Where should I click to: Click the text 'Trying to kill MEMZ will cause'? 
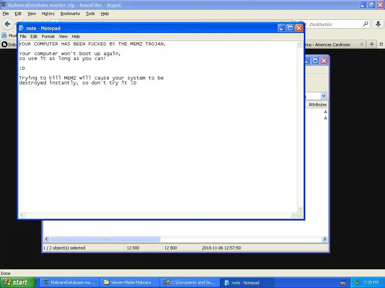pos(64,78)
